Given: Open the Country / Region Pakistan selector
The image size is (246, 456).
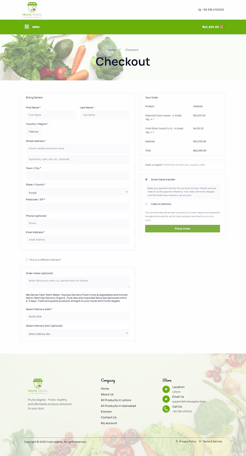Looking at the screenshot, I should coord(34,131).
